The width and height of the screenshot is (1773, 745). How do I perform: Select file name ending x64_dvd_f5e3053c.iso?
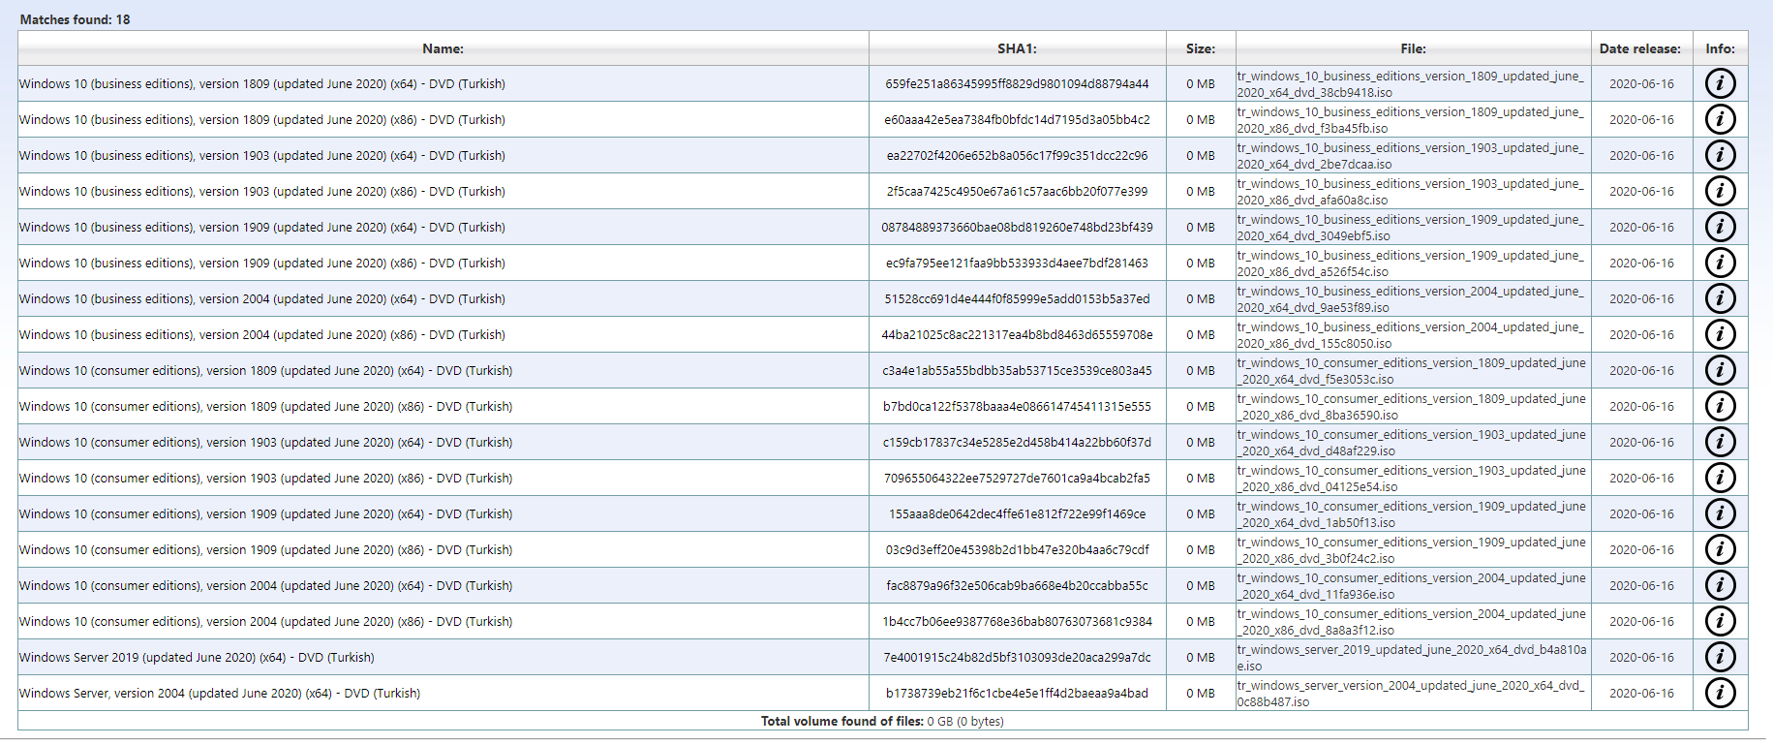[1412, 371]
